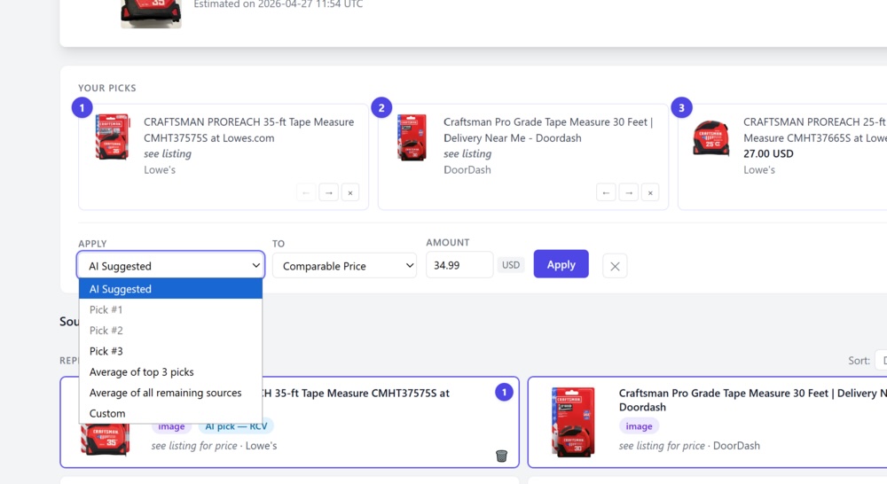Open pick 3 thumbnail of 25-ft tape
This screenshot has height=484, width=887.
[x=711, y=137]
